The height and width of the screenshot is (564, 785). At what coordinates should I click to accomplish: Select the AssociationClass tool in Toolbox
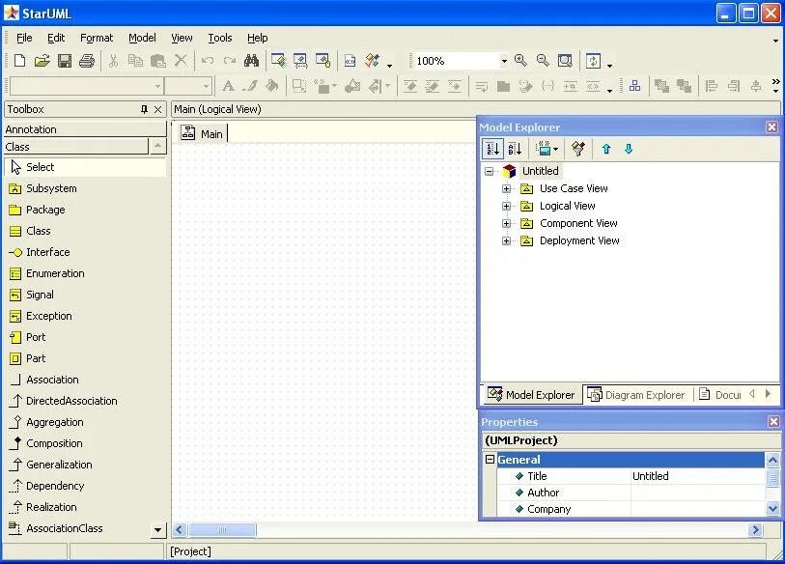coord(56,528)
